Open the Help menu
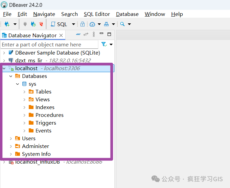The width and height of the screenshot is (230, 188). (x=177, y=14)
